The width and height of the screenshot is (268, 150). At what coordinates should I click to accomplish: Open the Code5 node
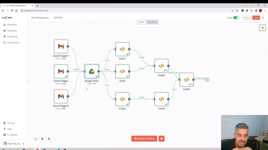tap(186, 80)
